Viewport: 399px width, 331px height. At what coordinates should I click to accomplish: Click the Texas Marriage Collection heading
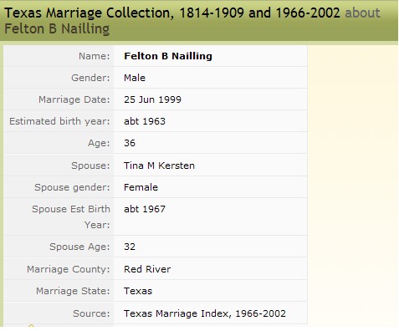[x=172, y=13]
